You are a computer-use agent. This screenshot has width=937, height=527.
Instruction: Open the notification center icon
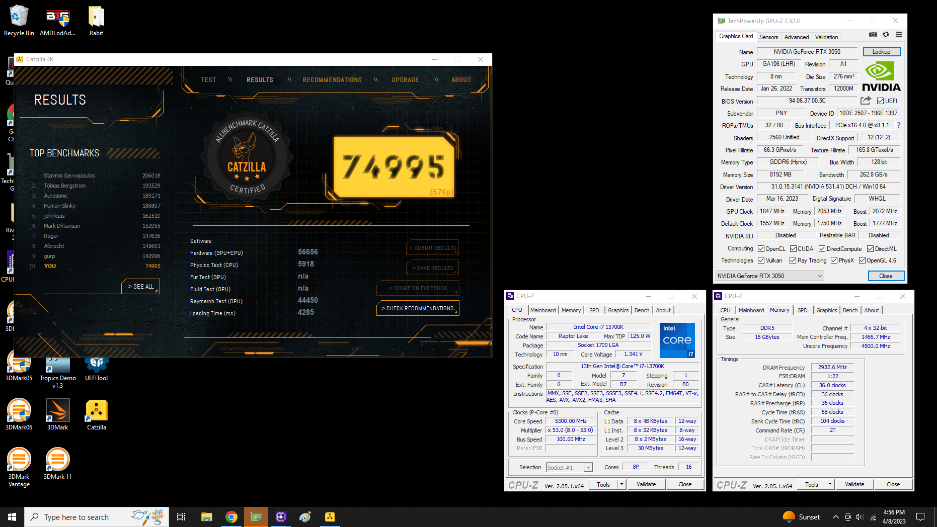(x=920, y=517)
